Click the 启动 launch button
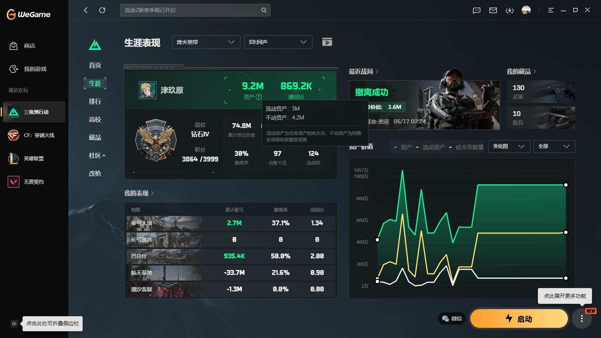This screenshot has width=601, height=338. point(519,319)
